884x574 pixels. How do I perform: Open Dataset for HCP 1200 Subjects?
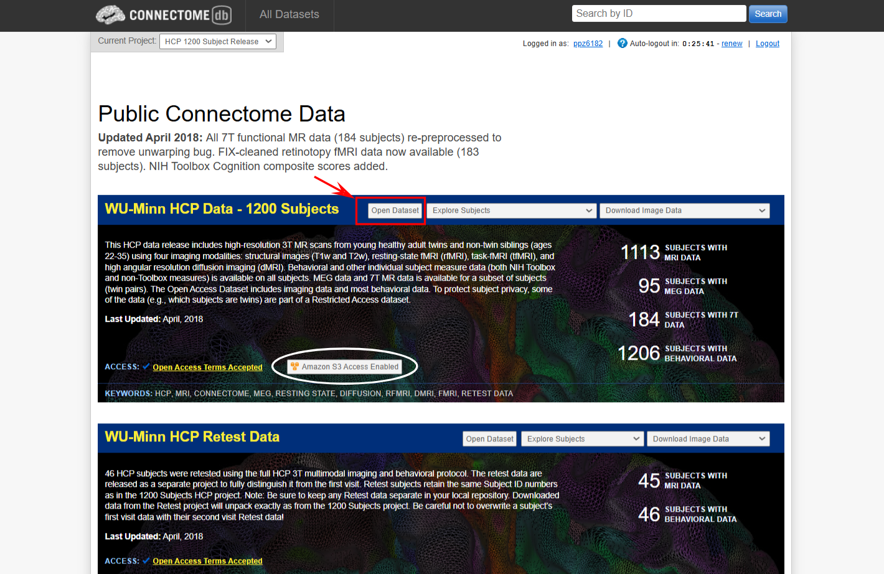(395, 210)
